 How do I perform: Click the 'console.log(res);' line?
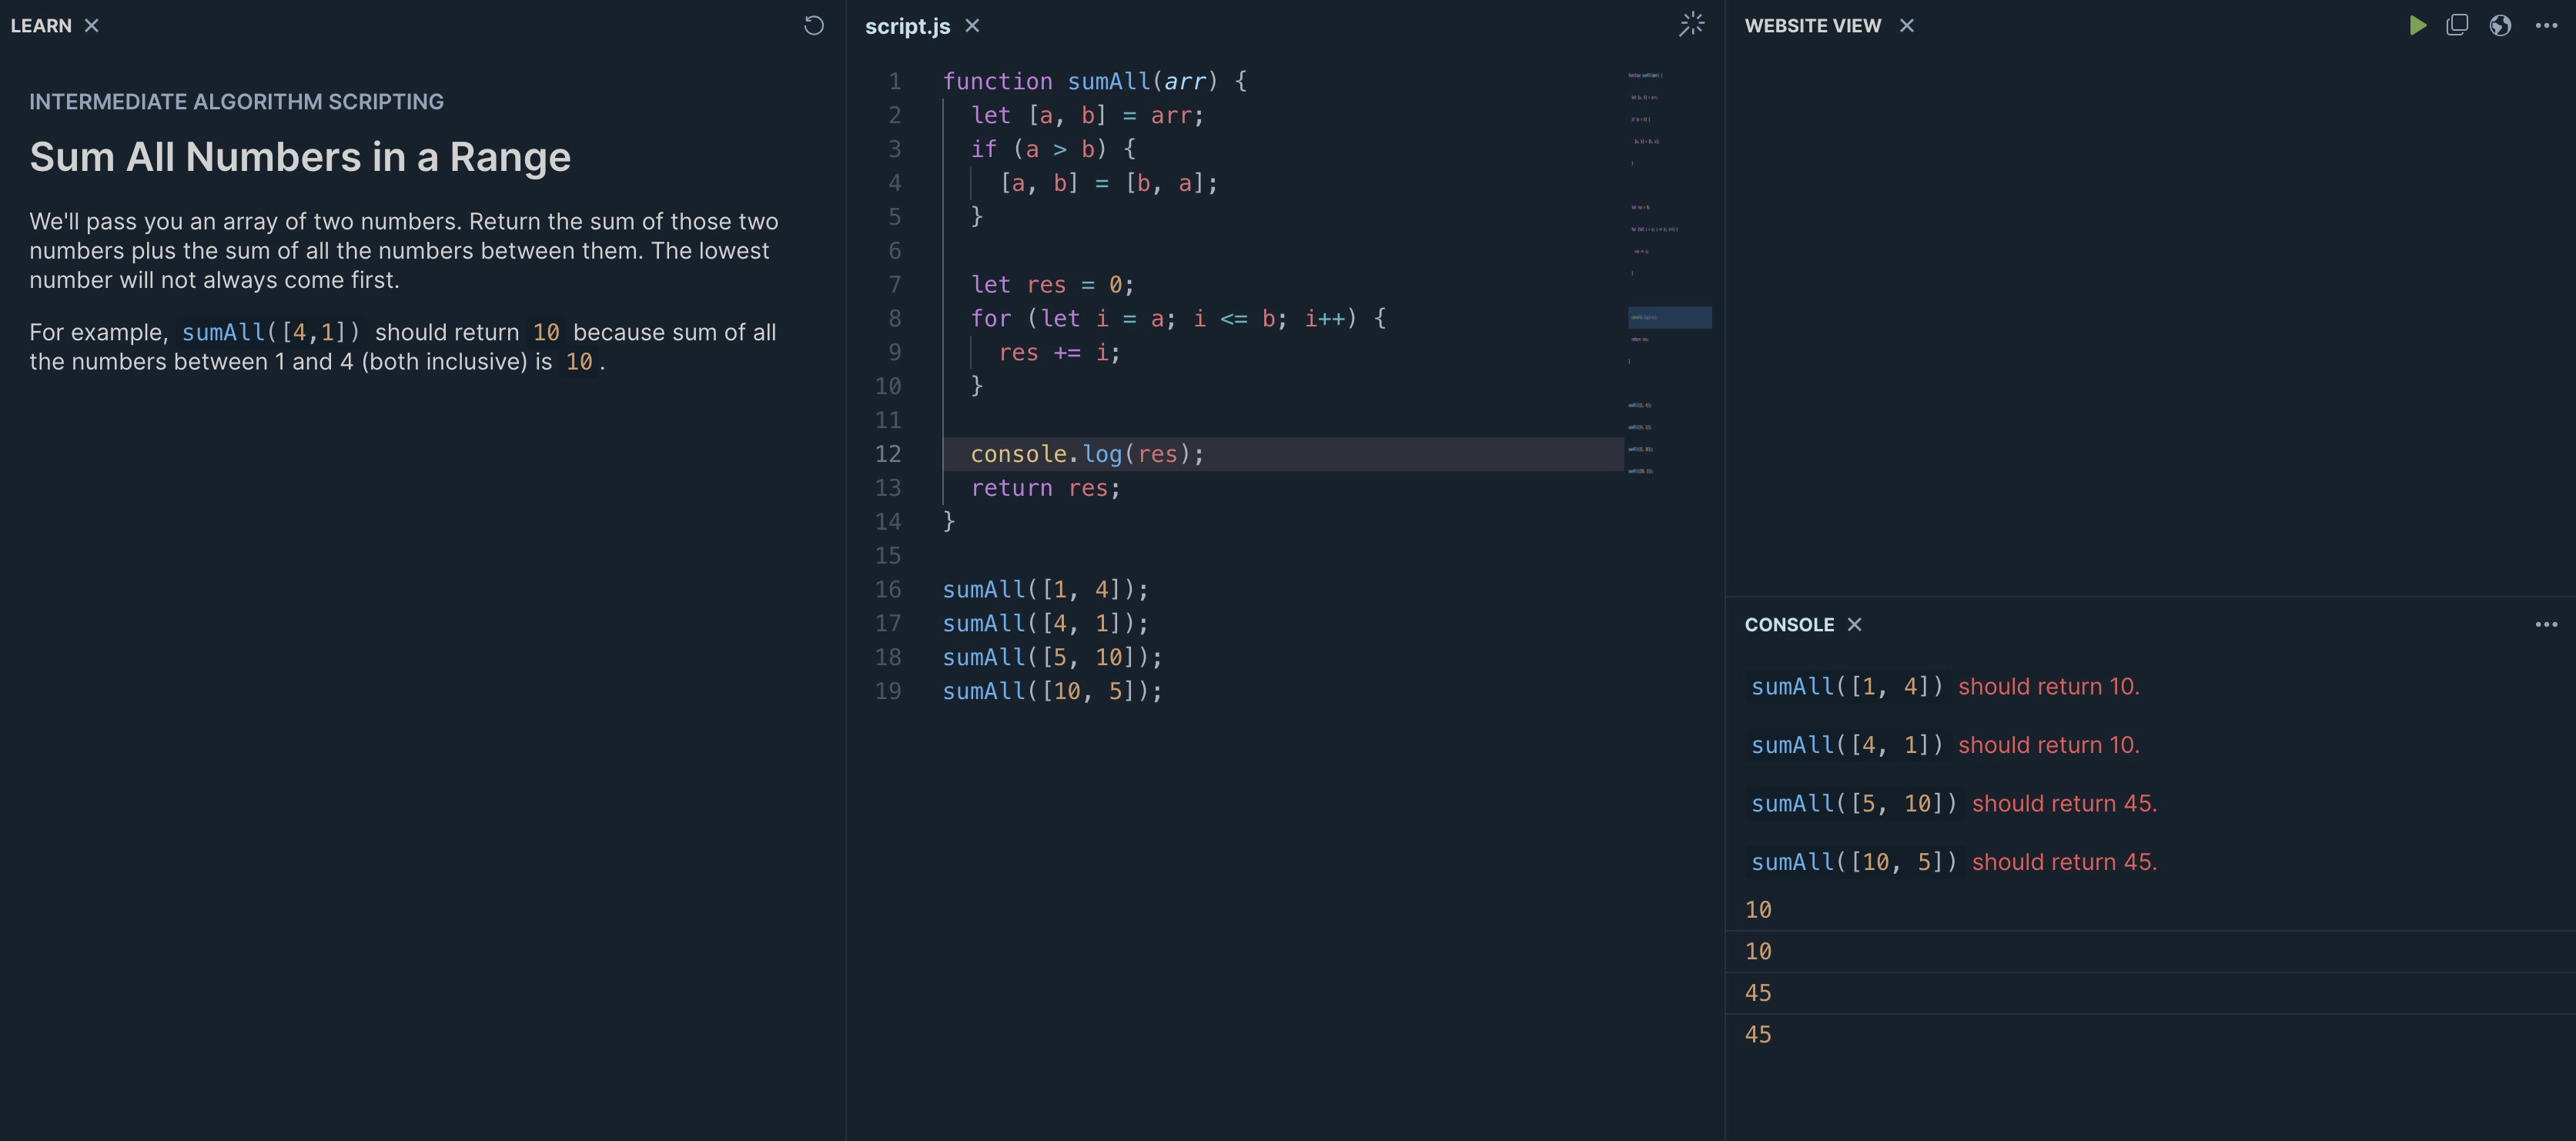[x=1087, y=454]
